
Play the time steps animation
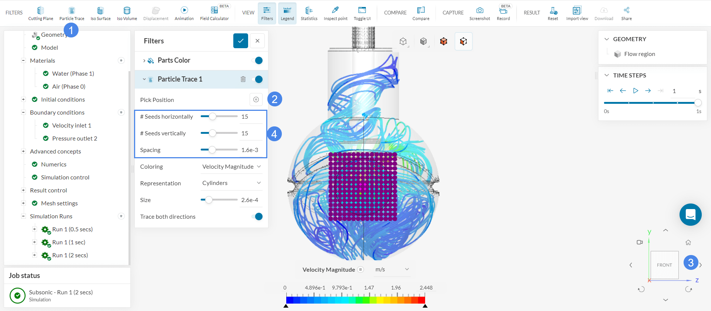635,91
